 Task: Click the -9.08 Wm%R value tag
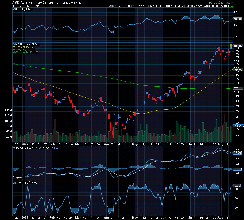click(x=236, y=186)
